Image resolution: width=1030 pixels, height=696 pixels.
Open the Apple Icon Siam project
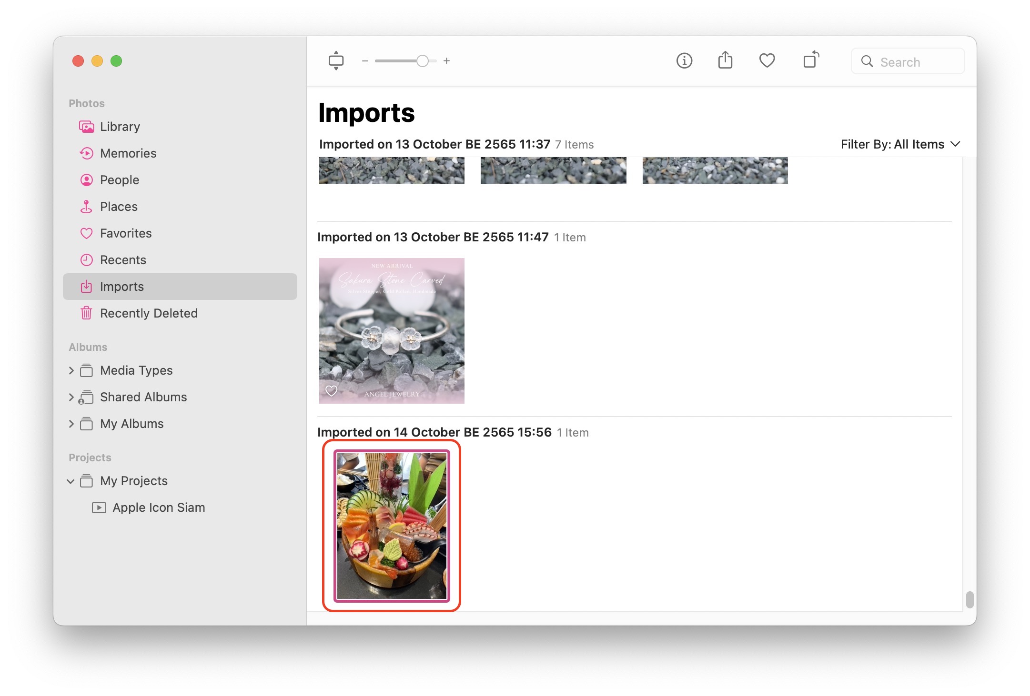tap(158, 507)
